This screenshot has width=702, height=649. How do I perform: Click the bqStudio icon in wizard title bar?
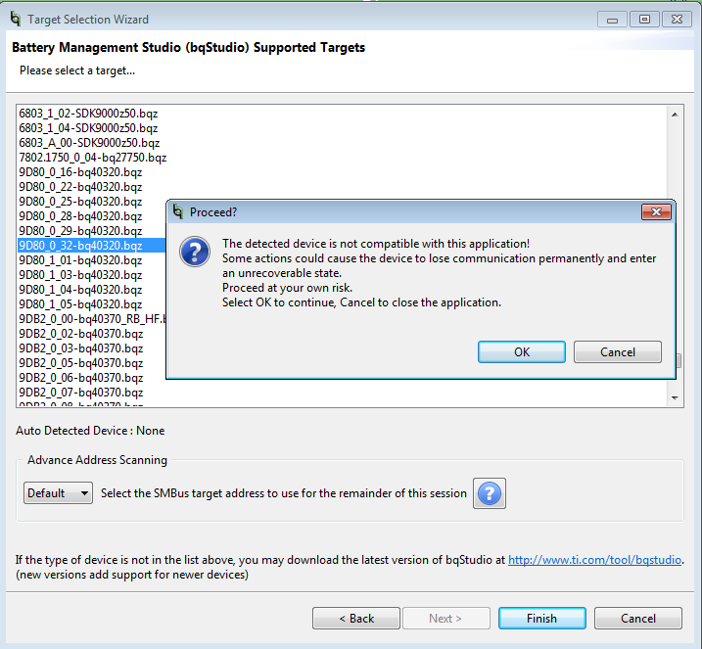(16, 19)
